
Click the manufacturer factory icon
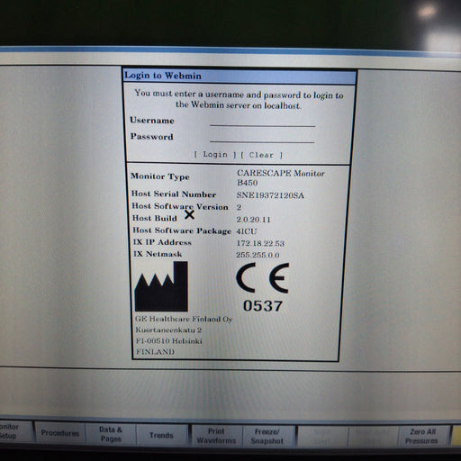[x=161, y=286]
